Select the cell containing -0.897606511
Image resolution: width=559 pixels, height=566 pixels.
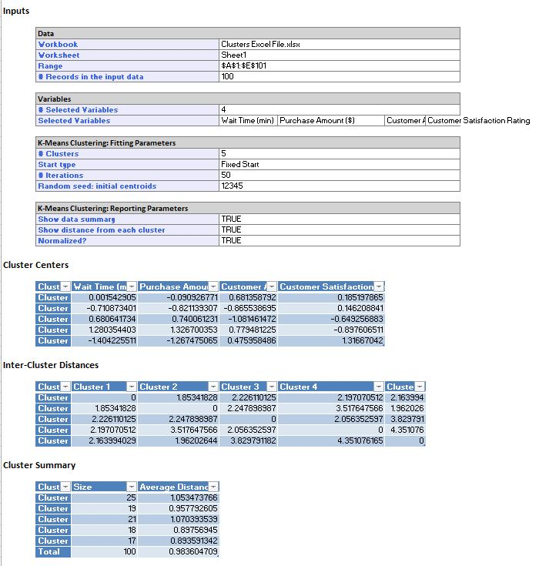pyautogui.click(x=331, y=330)
